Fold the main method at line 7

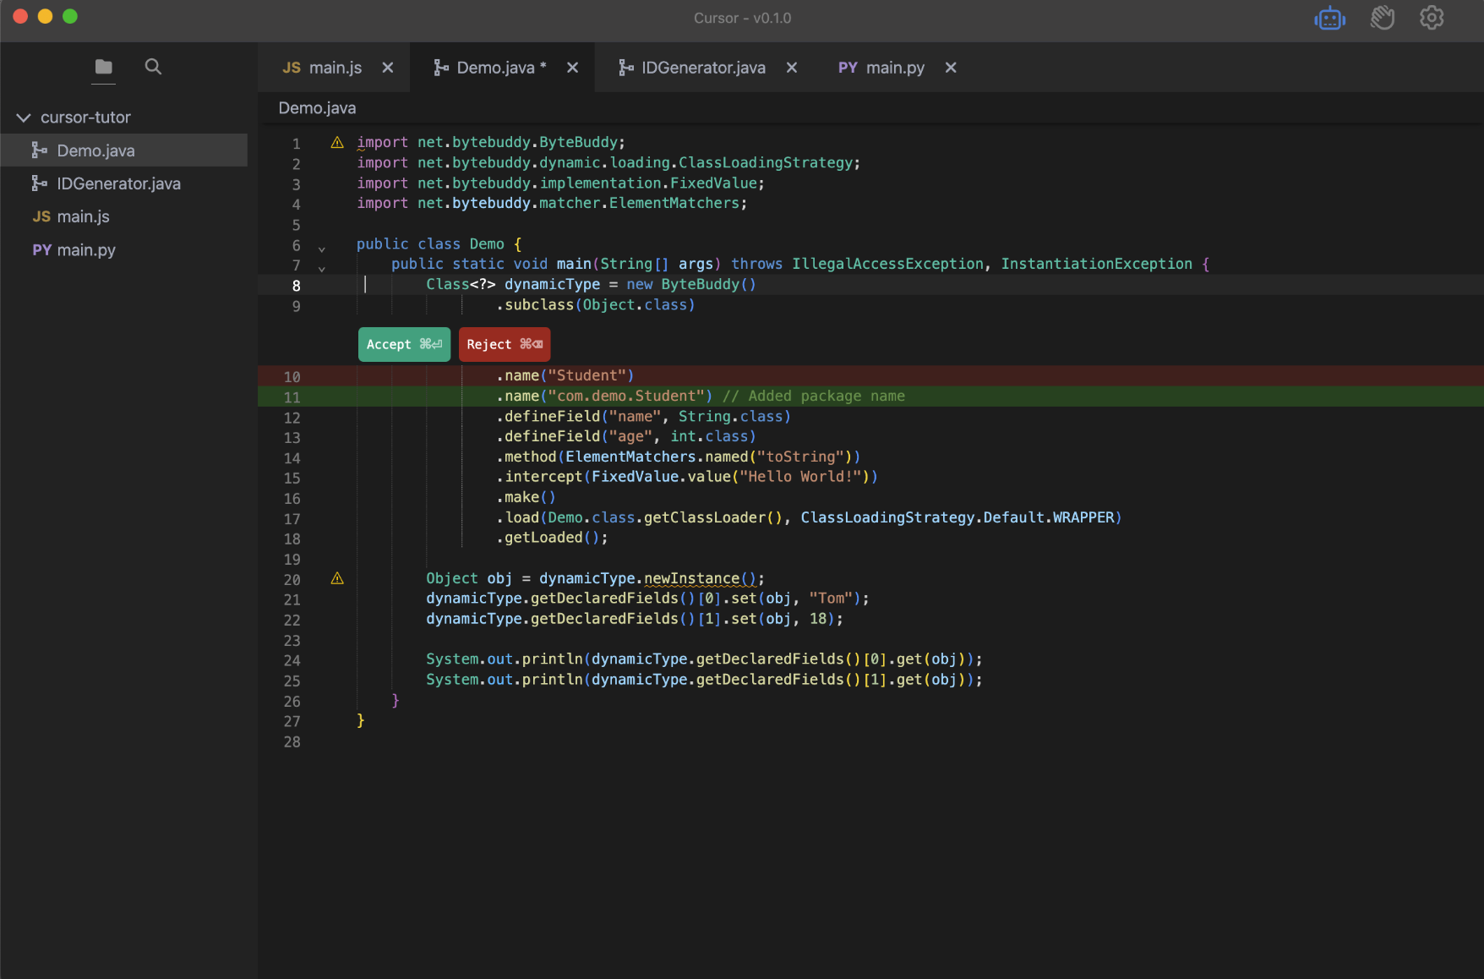point(322,269)
